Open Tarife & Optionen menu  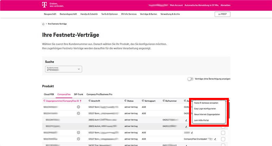coord(109,14)
